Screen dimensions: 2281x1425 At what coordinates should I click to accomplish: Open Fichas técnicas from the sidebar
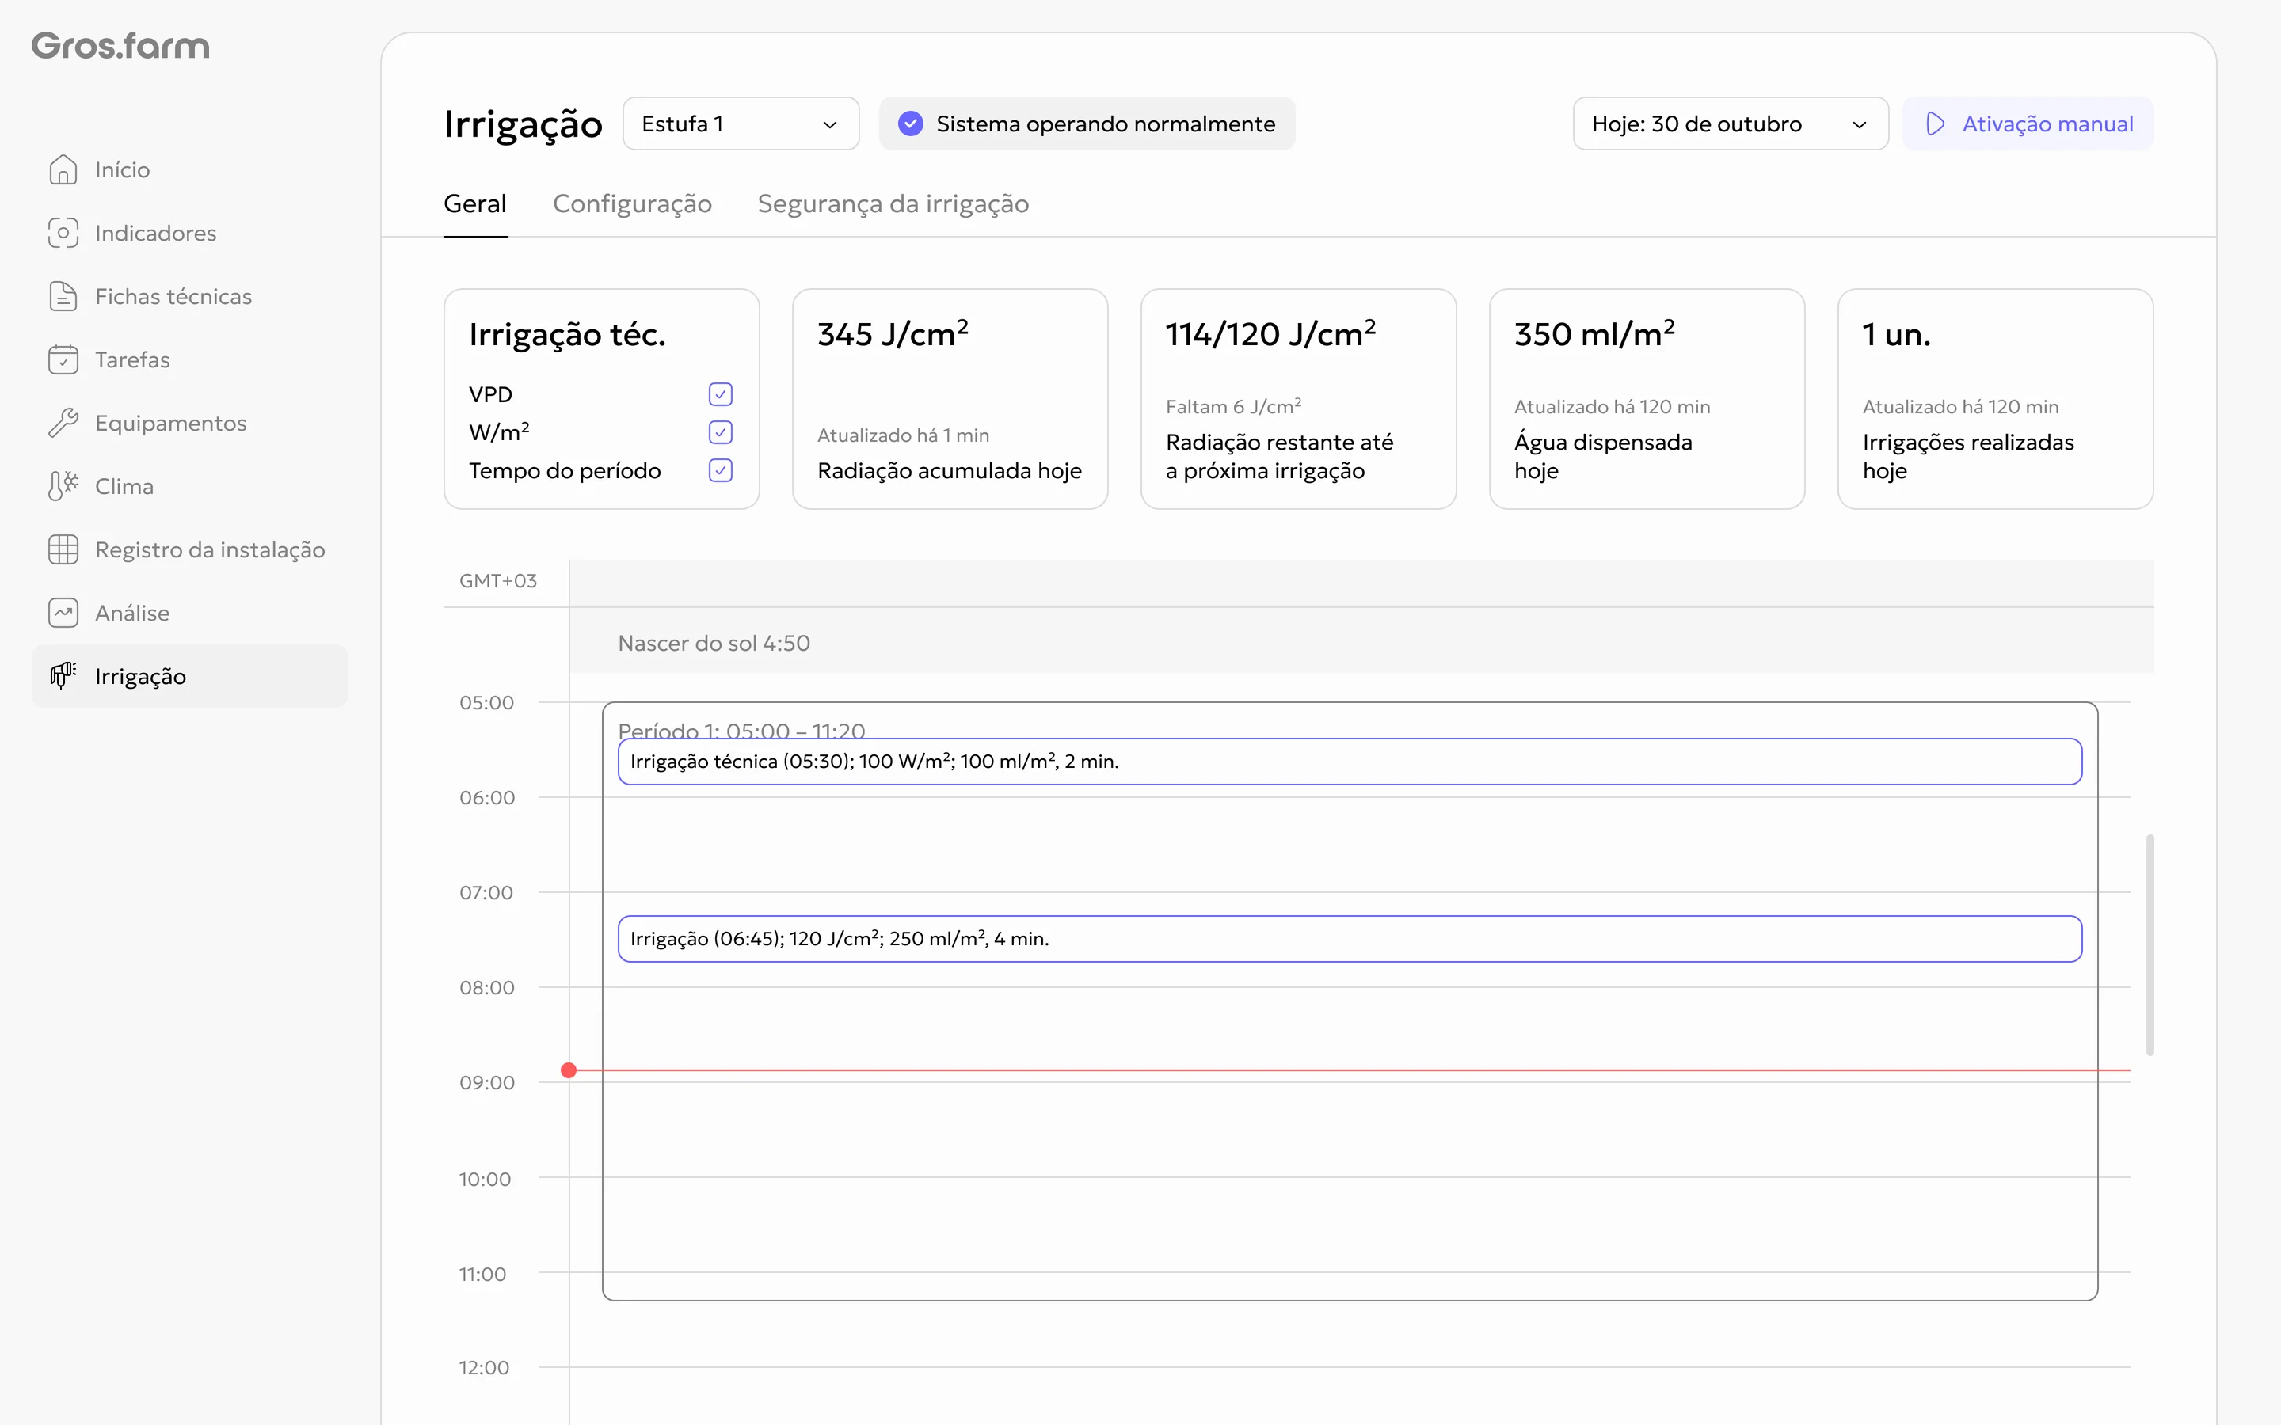tap(189, 296)
